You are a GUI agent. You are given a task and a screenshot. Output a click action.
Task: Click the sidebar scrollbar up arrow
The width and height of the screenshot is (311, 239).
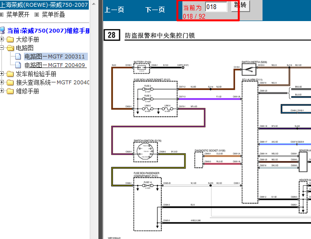pyautogui.click(x=94, y=4)
